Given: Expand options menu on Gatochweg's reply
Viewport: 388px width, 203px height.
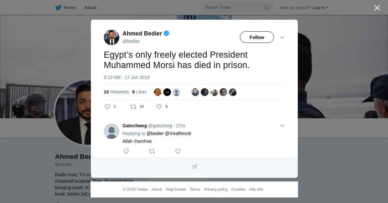Looking at the screenshot, I should (x=282, y=126).
